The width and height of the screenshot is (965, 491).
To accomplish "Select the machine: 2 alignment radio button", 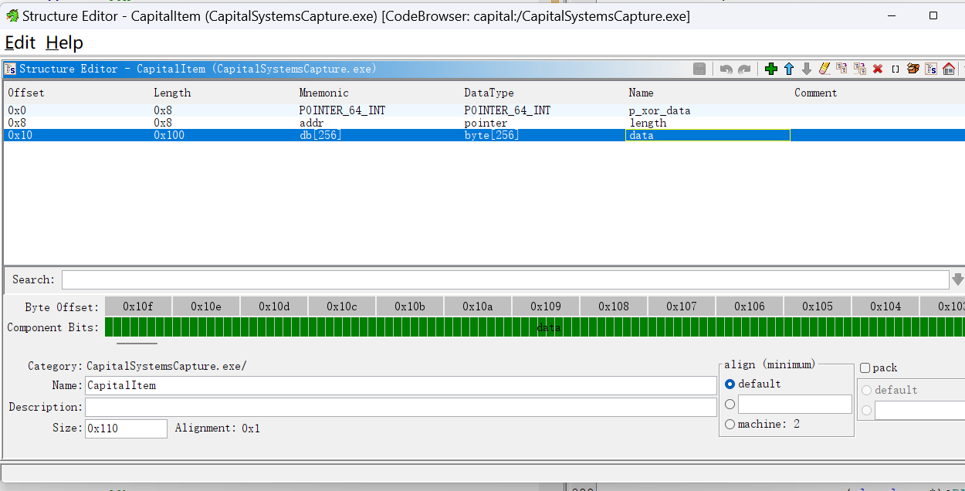I will [730, 424].
